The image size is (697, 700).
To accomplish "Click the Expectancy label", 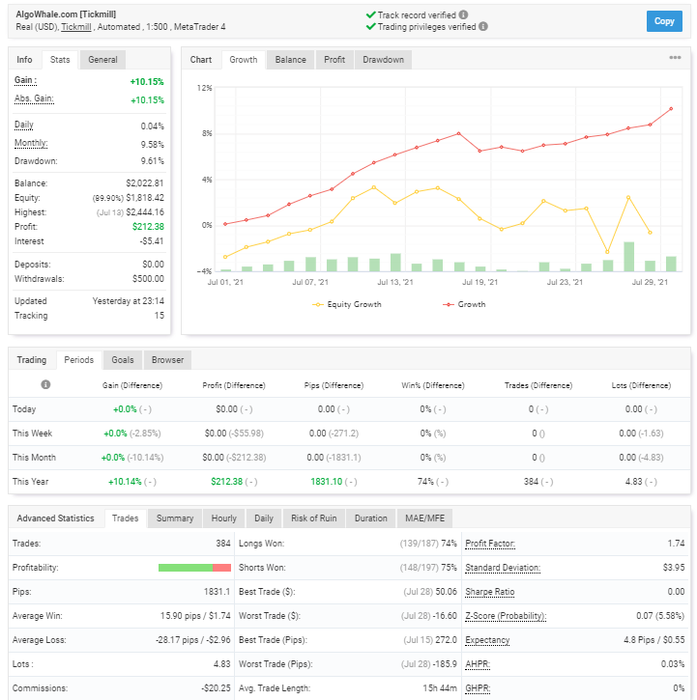I will point(487,640).
